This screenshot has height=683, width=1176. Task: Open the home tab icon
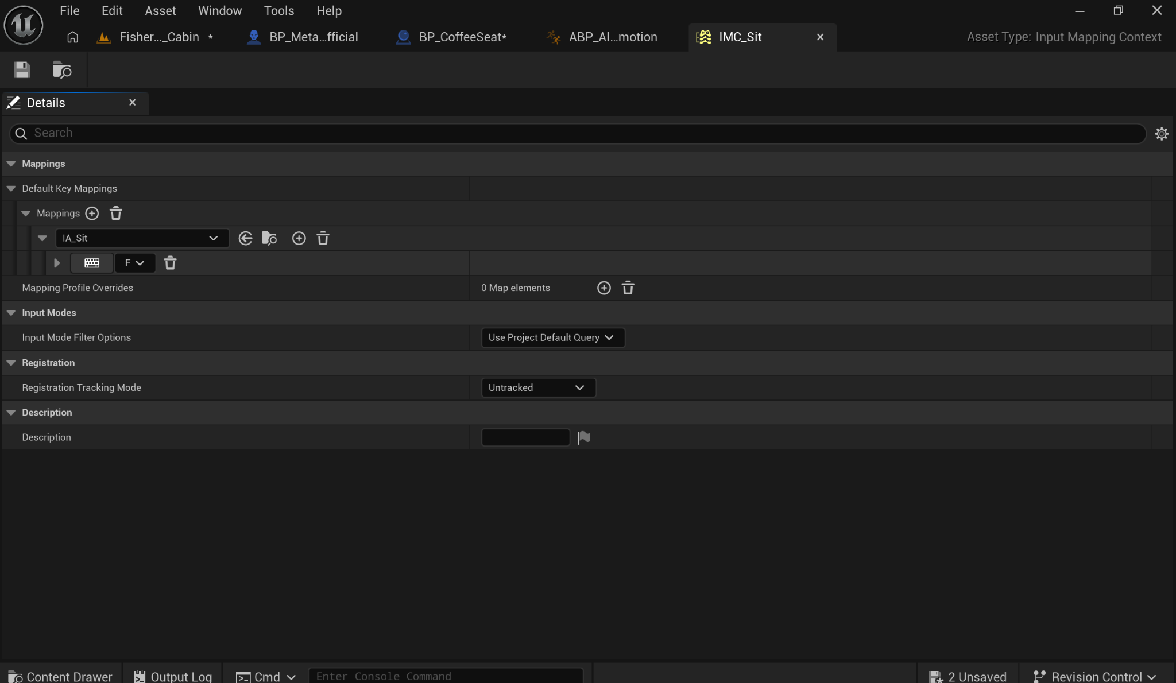pos(72,37)
